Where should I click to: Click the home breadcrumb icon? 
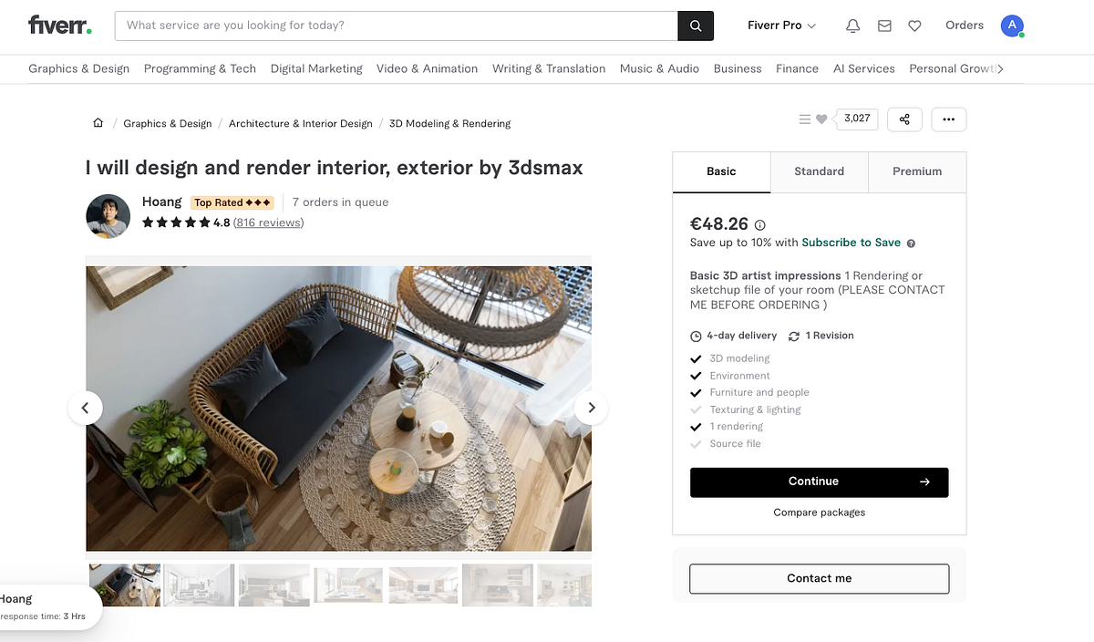(x=98, y=122)
